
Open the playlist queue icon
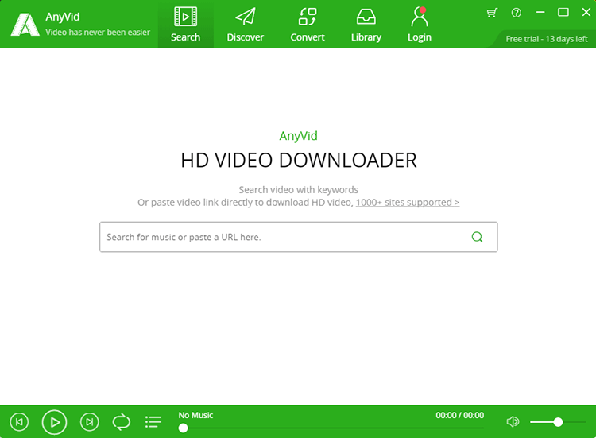(x=153, y=421)
